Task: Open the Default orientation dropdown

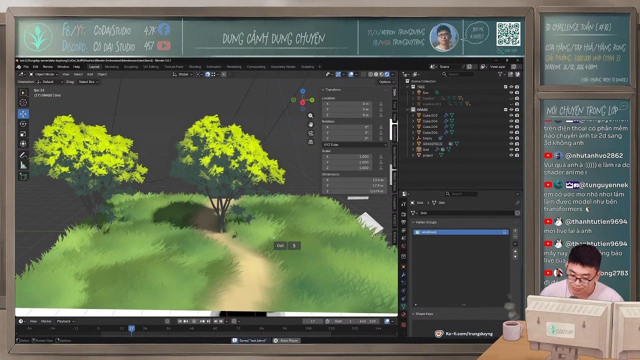Action: (50, 81)
